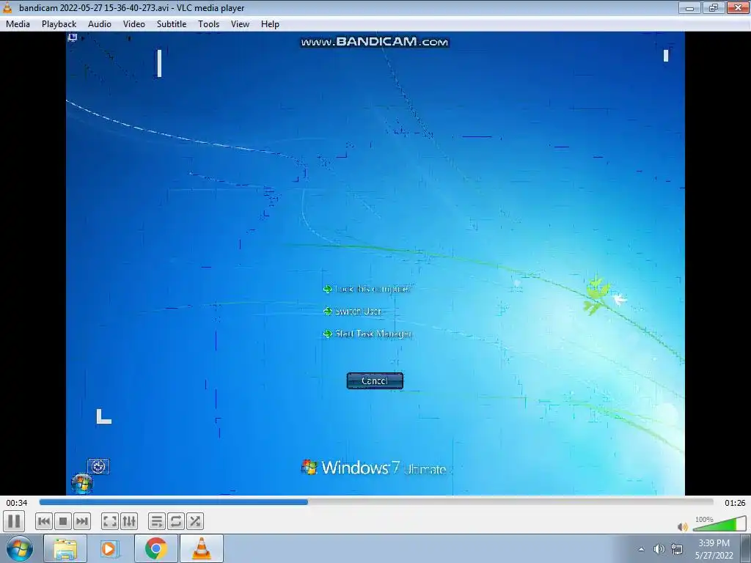
Task: Click Ease of Access icon in video
Action: tap(98, 466)
